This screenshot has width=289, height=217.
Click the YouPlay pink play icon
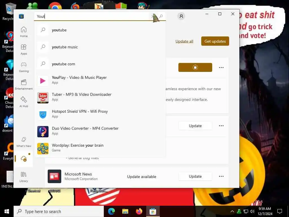click(43, 81)
